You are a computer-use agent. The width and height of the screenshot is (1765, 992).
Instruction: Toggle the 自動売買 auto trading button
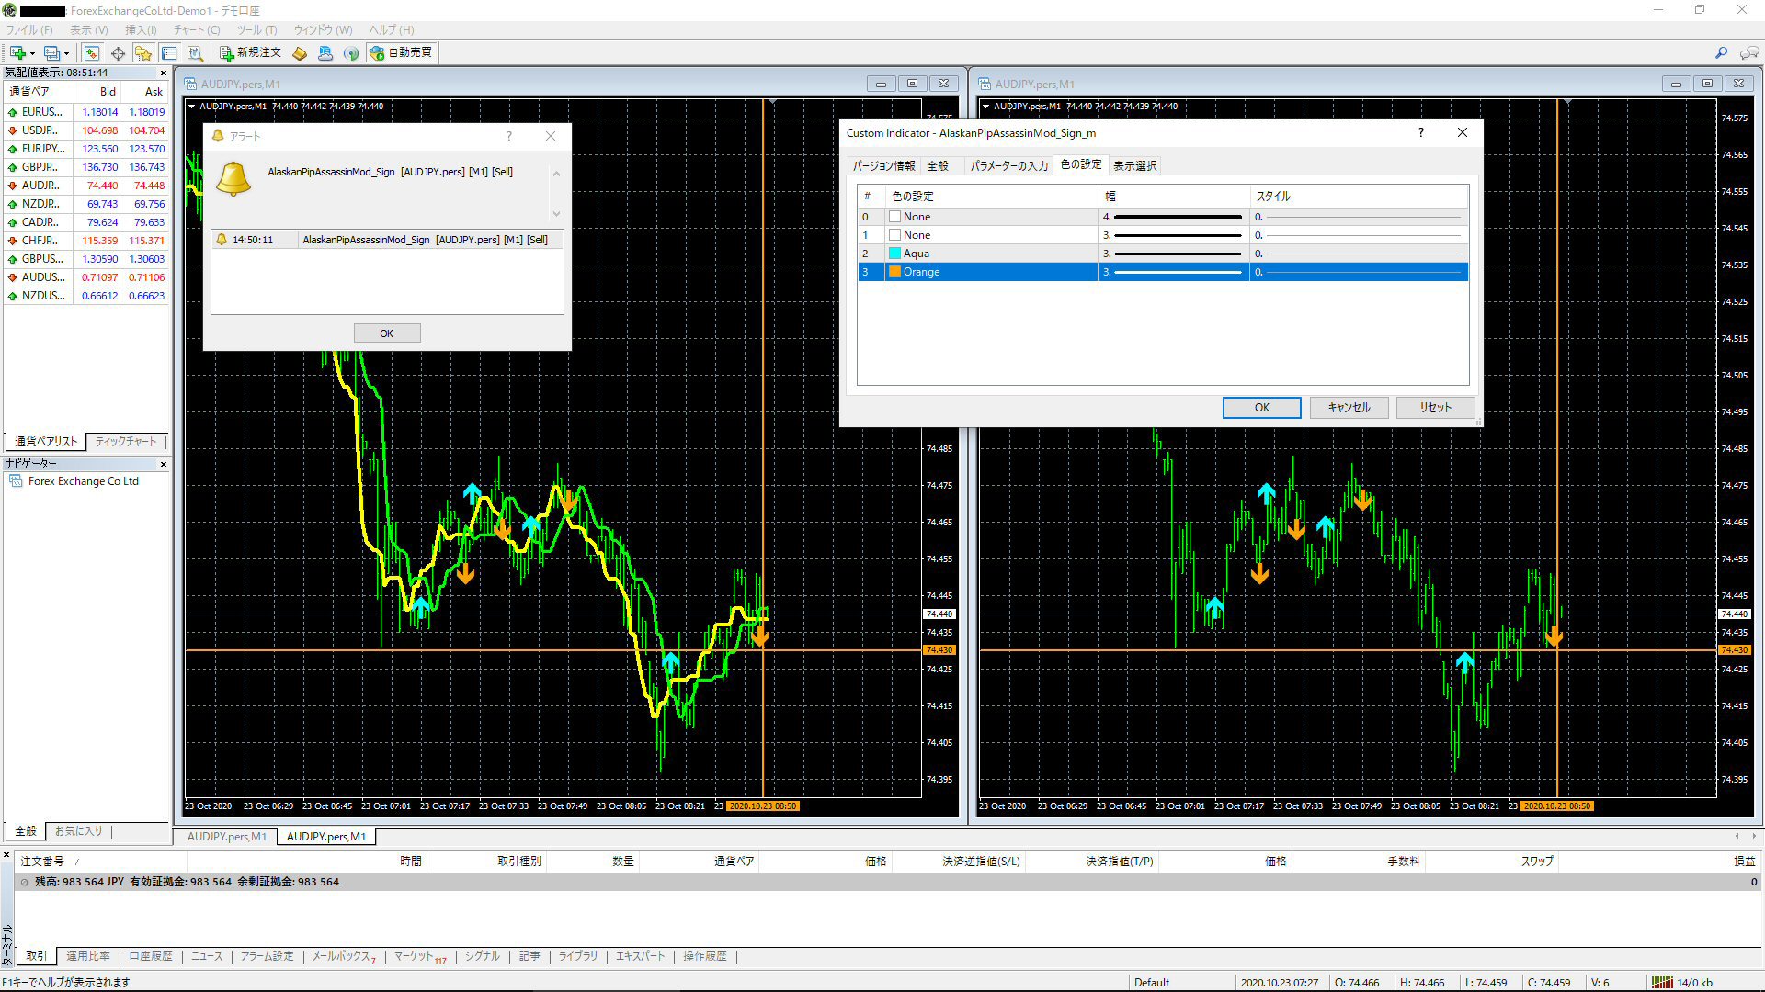[x=402, y=53]
